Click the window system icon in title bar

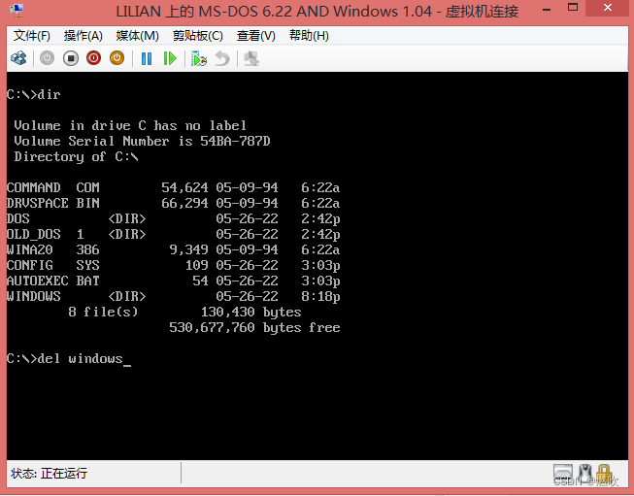point(17,10)
